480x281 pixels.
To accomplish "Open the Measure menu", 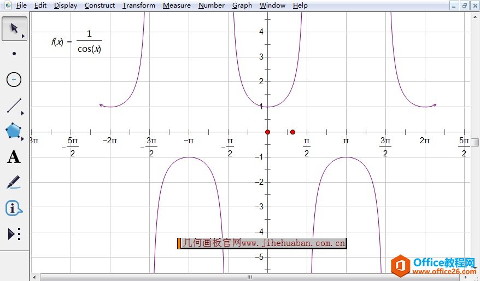I will coord(177,5).
